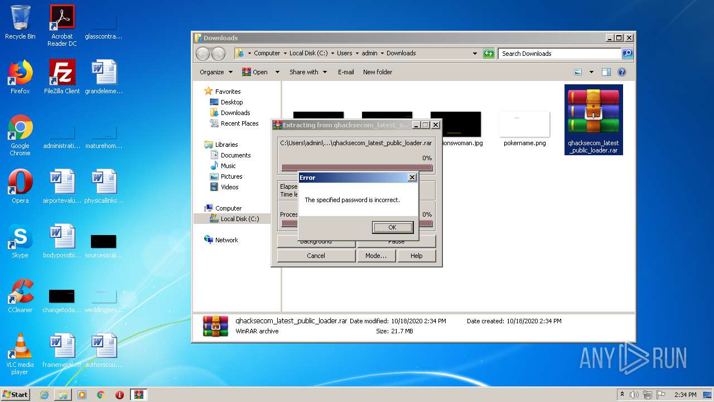Close the Error dialog
The width and height of the screenshot is (714, 402).
point(412,178)
